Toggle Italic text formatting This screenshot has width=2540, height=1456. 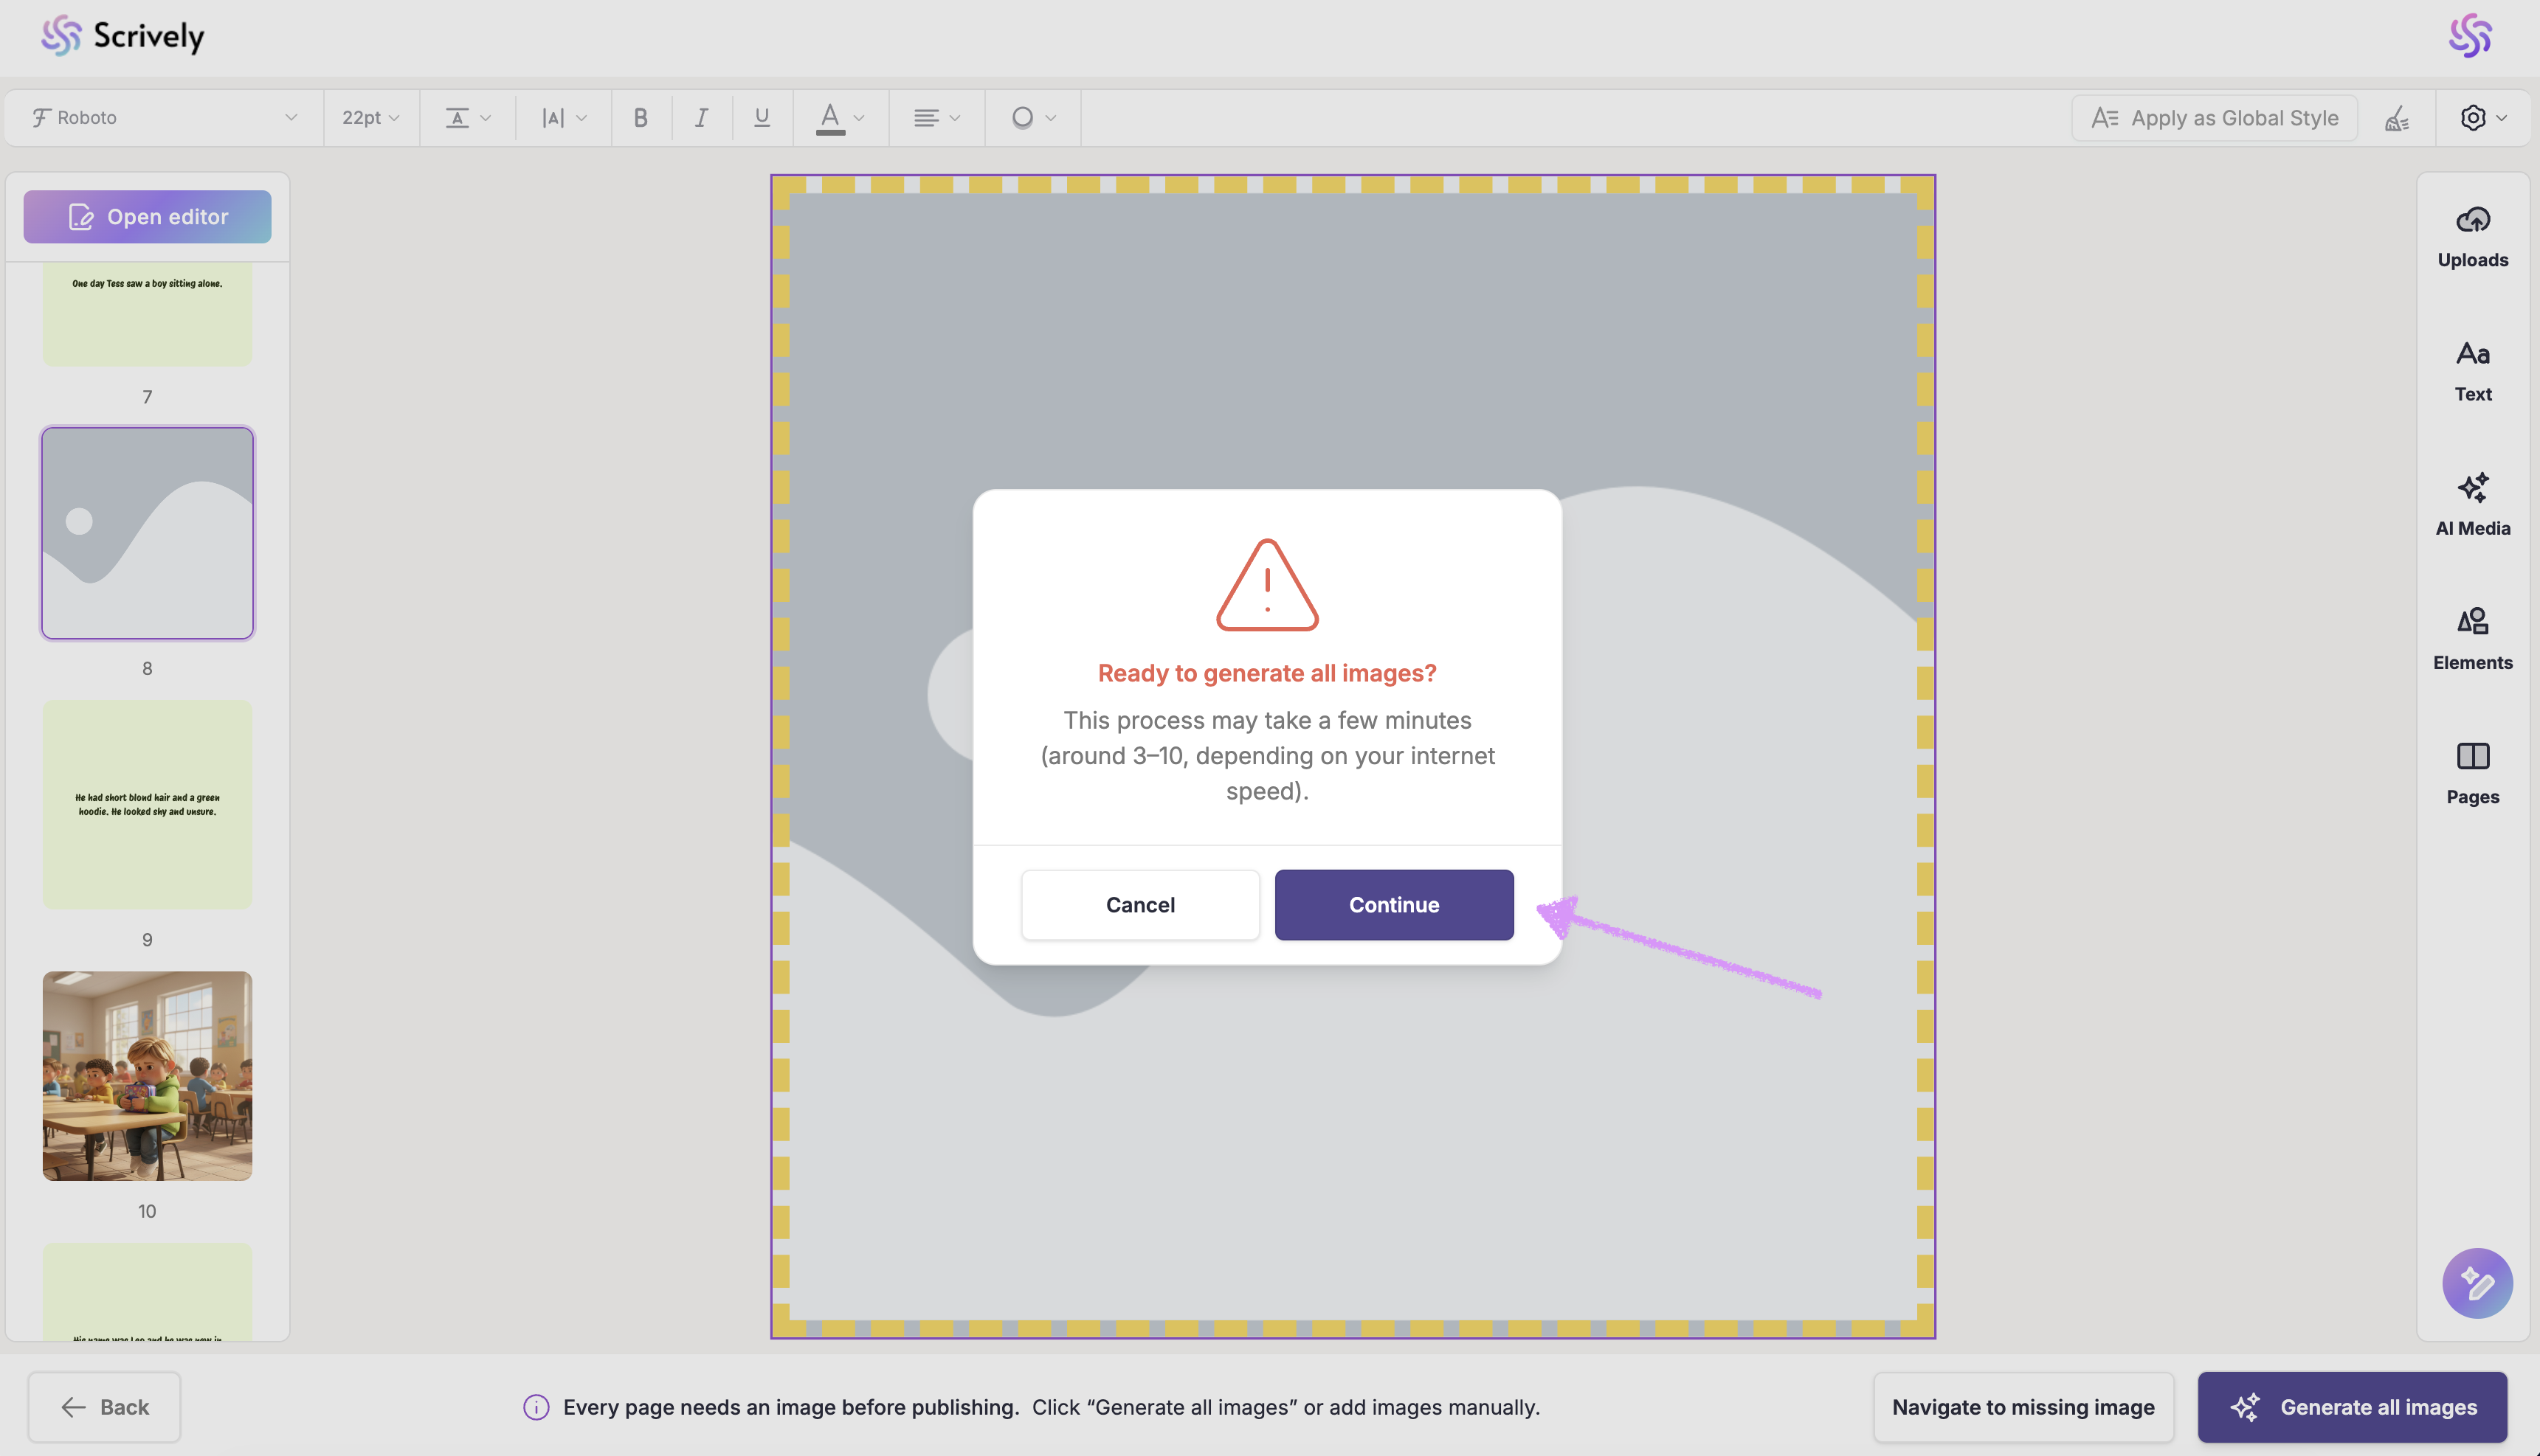pos(701,118)
